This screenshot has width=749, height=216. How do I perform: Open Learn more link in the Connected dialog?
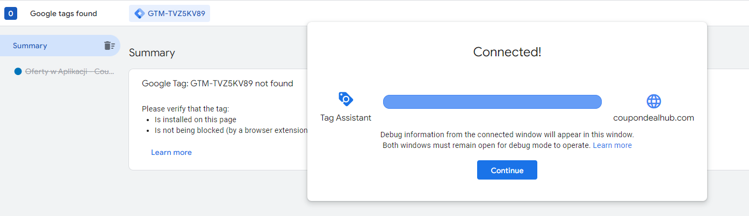point(613,145)
